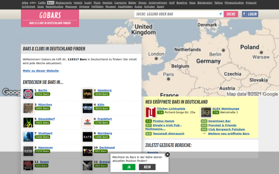Click the Köln Groove thumbnail
The height and width of the screenshot is (174, 279).
87,108
